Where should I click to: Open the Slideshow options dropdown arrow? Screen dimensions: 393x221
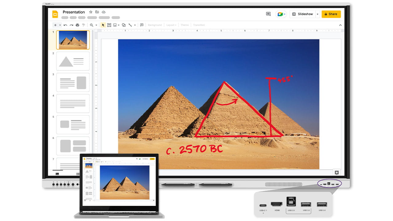[x=317, y=14]
